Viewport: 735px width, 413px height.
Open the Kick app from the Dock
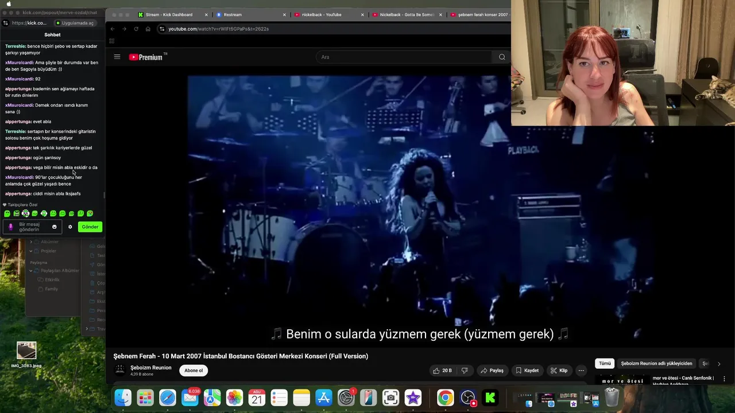tap(490, 398)
